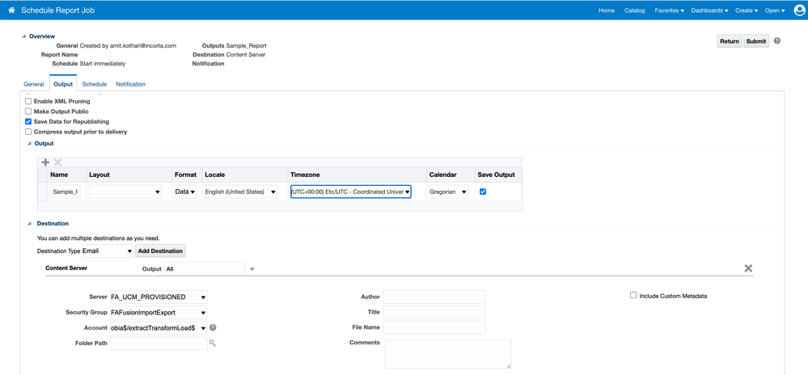This screenshot has height=375, width=808.
Task: Collapse the Overview section
Action: tap(24, 36)
